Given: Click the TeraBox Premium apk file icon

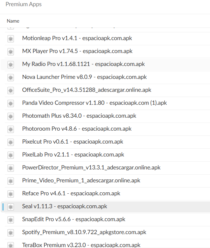Looking at the screenshot, I should [11, 245].
